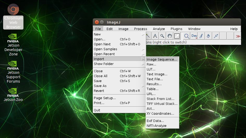This screenshot has height=138, width=246.
Task: Choose Image Sequence... from Import submenu
Action: tap(162, 60)
